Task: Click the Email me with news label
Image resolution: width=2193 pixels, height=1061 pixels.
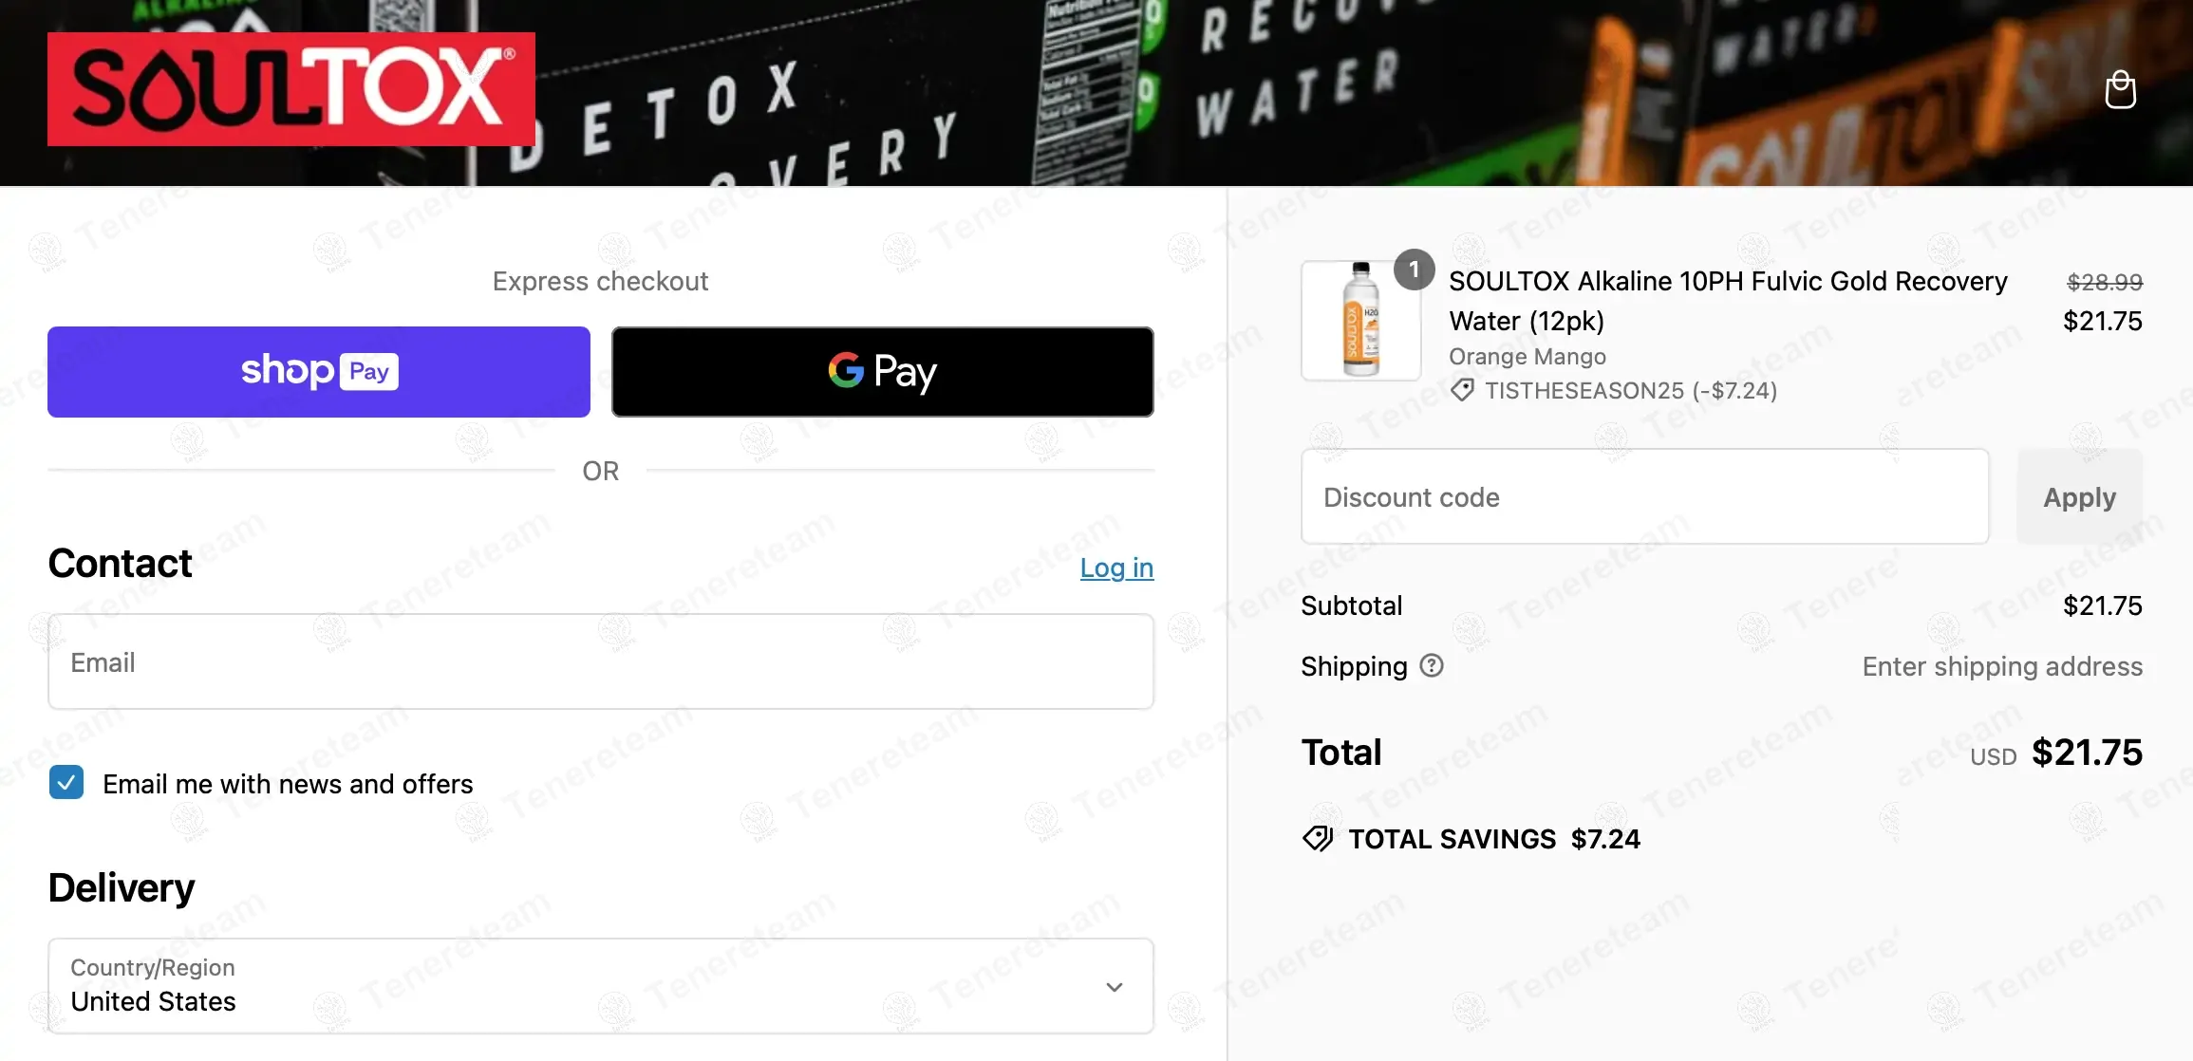Action: click(x=288, y=784)
